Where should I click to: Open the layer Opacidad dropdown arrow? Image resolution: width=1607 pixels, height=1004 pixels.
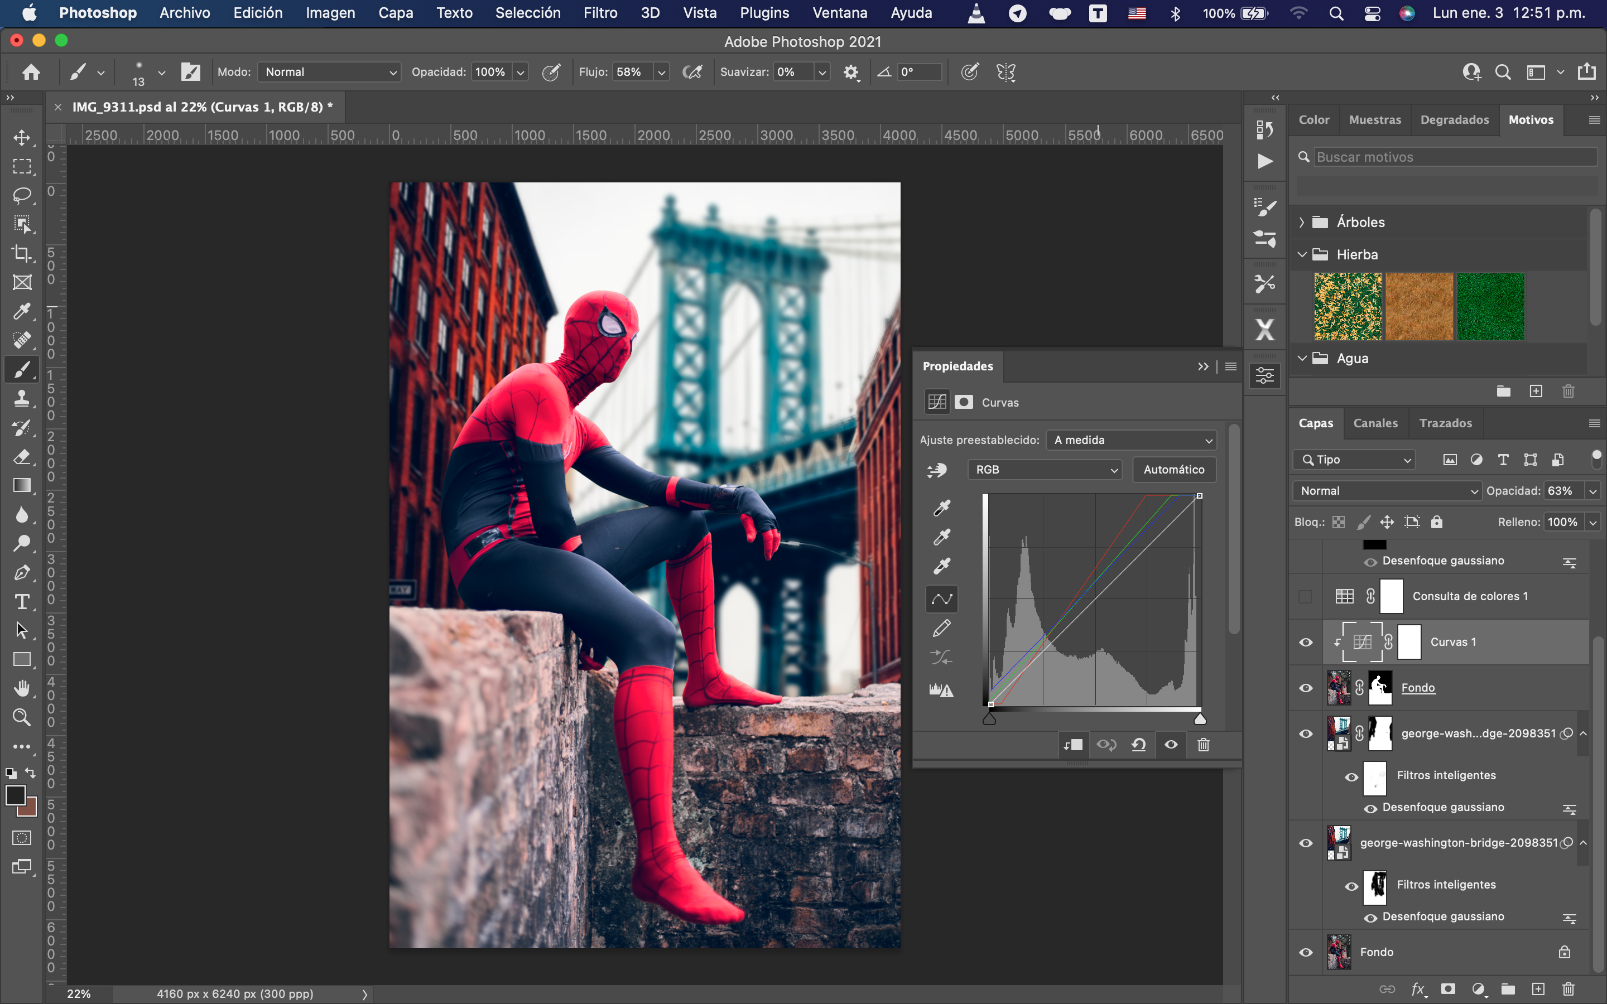[x=1593, y=491]
